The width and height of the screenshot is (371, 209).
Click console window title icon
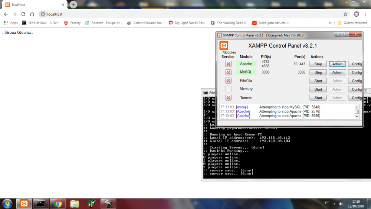(206, 92)
